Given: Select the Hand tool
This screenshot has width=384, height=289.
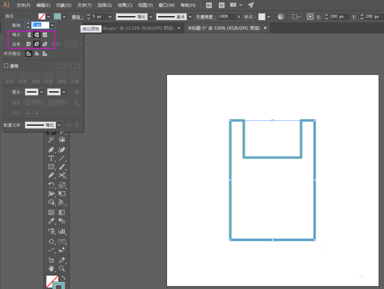Looking at the screenshot, I should coord(51,268).
